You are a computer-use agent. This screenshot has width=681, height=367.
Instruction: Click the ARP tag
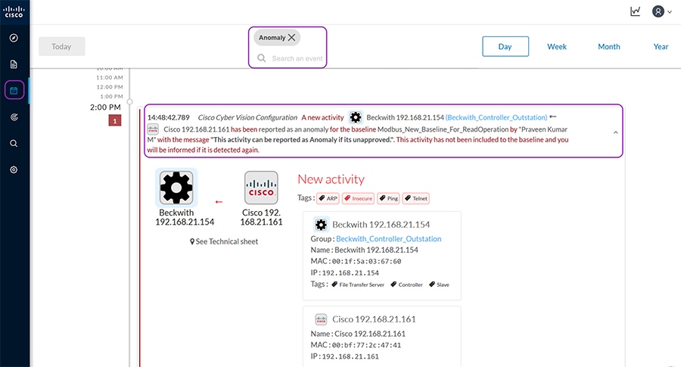[x=328, y=198]
